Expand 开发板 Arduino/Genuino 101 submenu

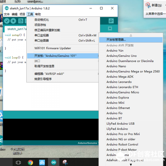[63, 56]
